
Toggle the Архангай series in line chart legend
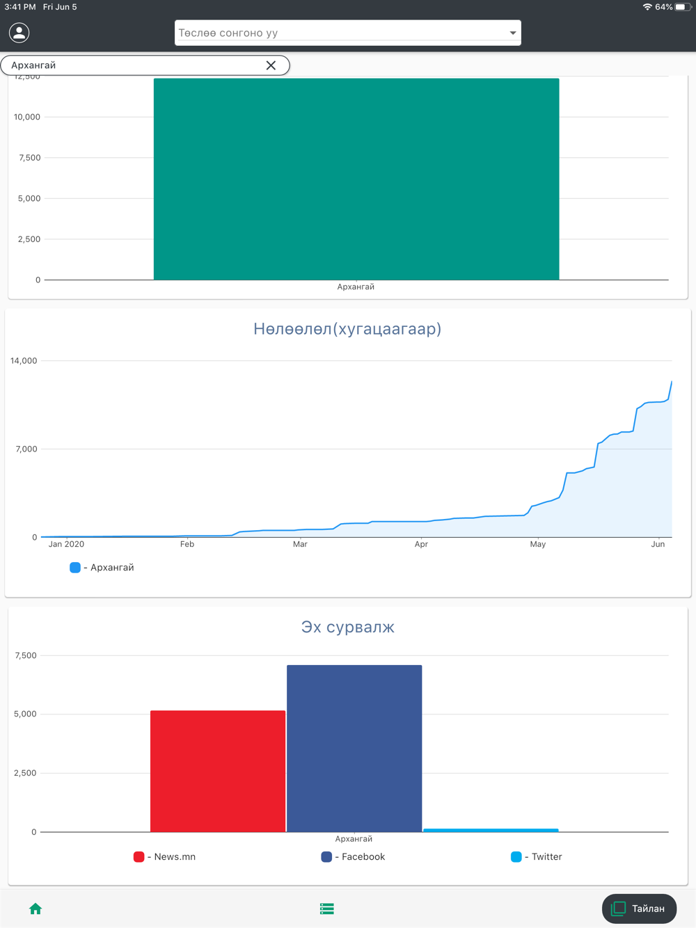point(102,568)
